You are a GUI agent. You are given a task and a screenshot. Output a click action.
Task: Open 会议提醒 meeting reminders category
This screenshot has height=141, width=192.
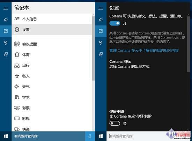52,44
